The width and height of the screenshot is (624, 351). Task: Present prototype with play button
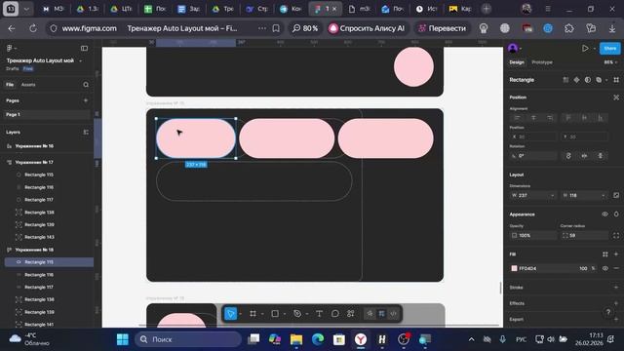click(x=585, y=48)
